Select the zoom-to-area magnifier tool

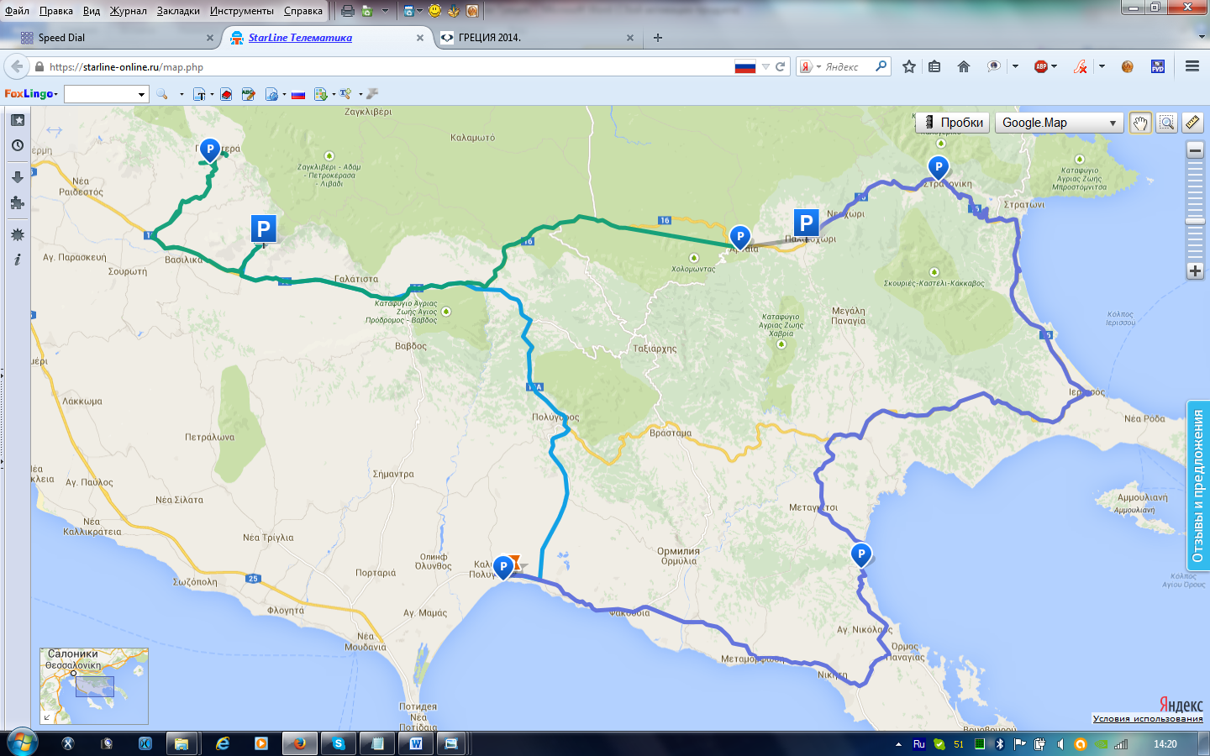pyautogui.click(x=1166, y=123)
